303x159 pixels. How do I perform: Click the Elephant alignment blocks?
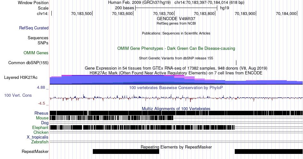pyautogui.click(x=142, y=127)
